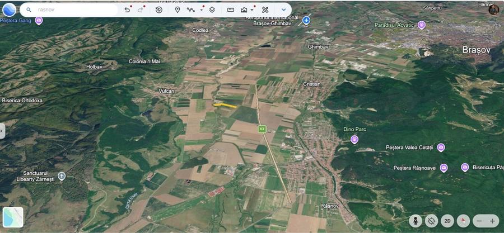Click the Dino Parc text label
The height and width of the screenshot is (233, 504).
355,129
